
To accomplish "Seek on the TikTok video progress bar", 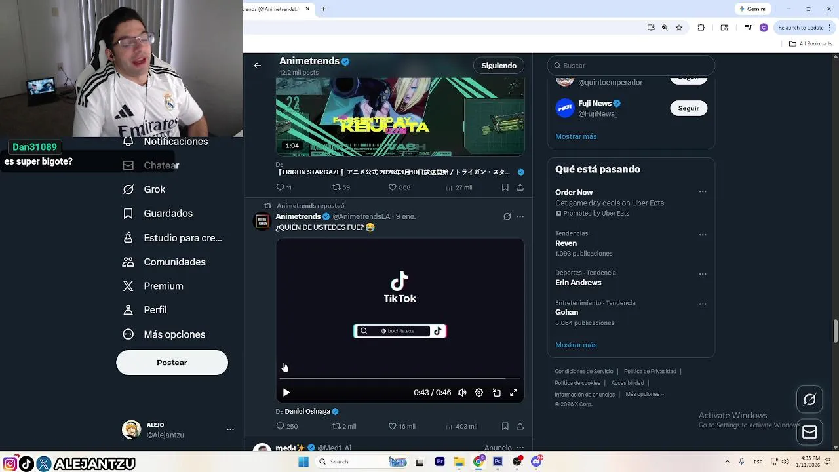I will [400, 378].
